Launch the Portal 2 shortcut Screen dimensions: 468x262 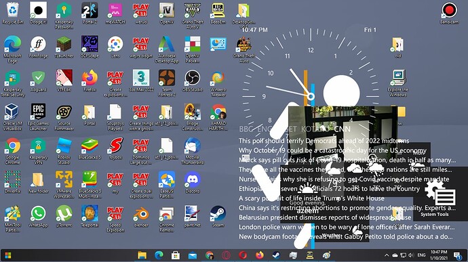click(x=90, y=13)
